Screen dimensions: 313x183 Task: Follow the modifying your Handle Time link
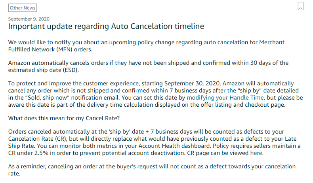225,98
